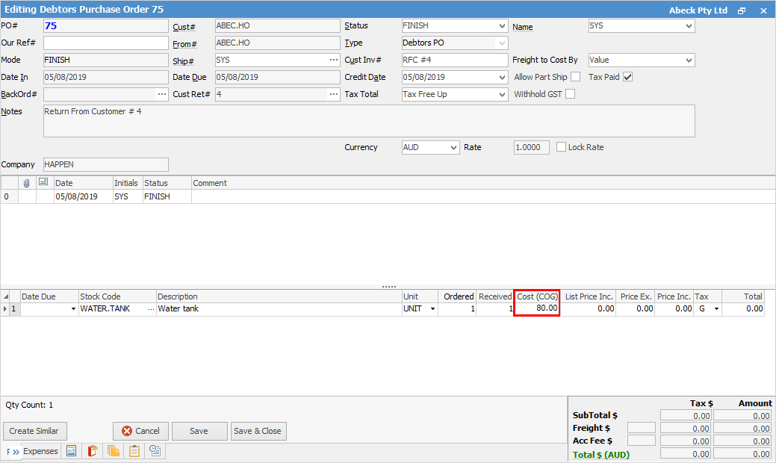Uncheck the Tax Paid checkbox
The width and height of the screenshot is (776, 463).
tap(628, 77)
